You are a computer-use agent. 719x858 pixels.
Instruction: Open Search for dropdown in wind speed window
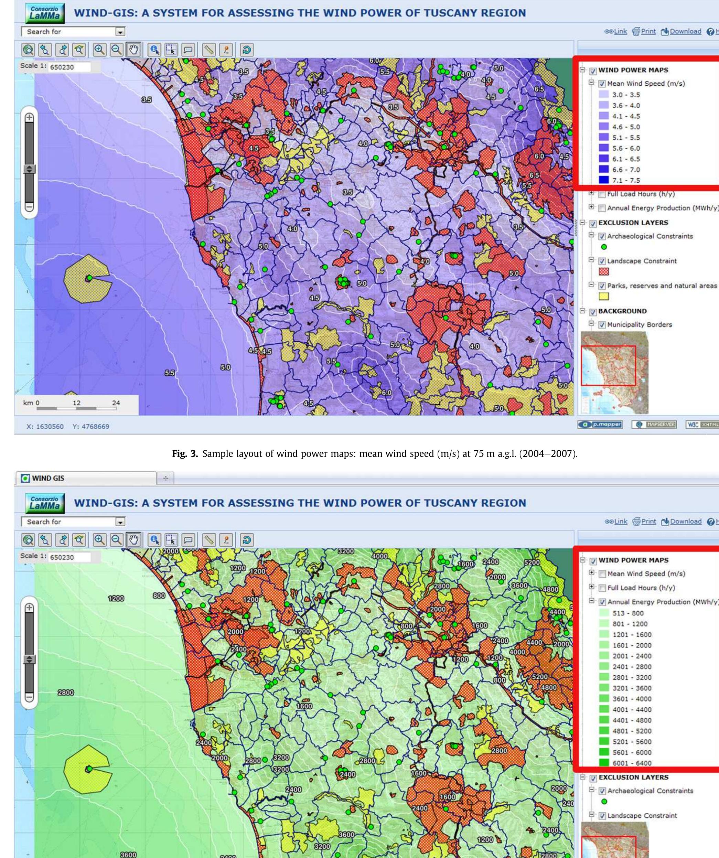pyautogui.click(x=120, y=32)
